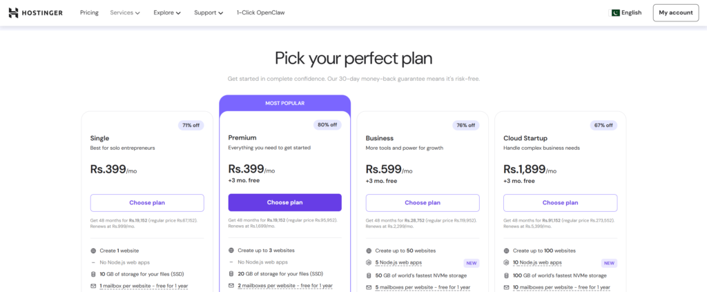This screenshot has height=292, width=707.
Task: Expand the Services dropdown menu
Action: click(x=125, y=12)
